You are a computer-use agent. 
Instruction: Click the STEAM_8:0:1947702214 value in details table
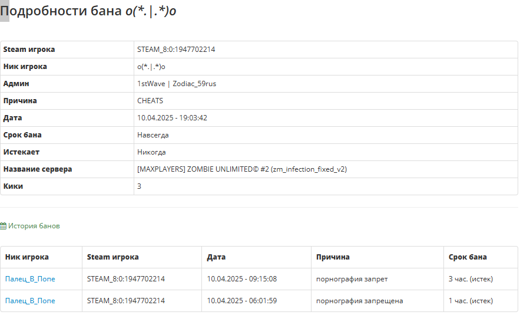click(x=176, y=50)
